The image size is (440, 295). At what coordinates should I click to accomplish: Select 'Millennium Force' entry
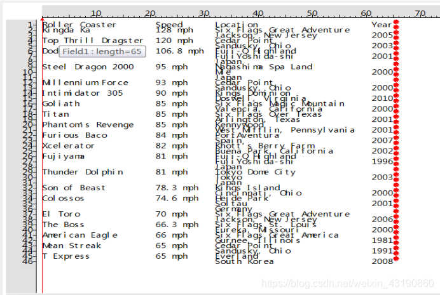pyautogui.click(x=85, y=82)
